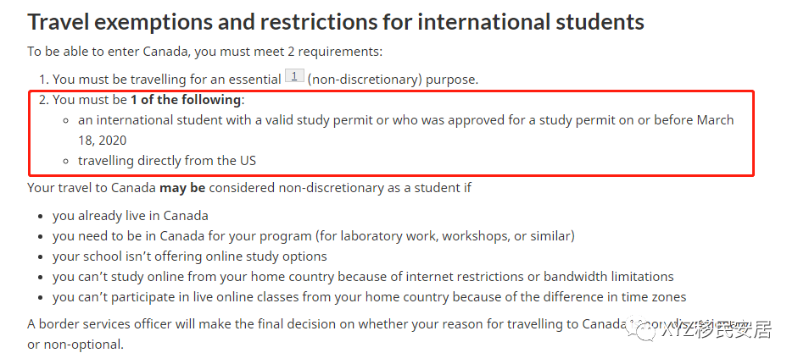This screenshot has width=798, height=364.
Task: Click the "valid study permit" bullet text
Action: click(405, 120)
